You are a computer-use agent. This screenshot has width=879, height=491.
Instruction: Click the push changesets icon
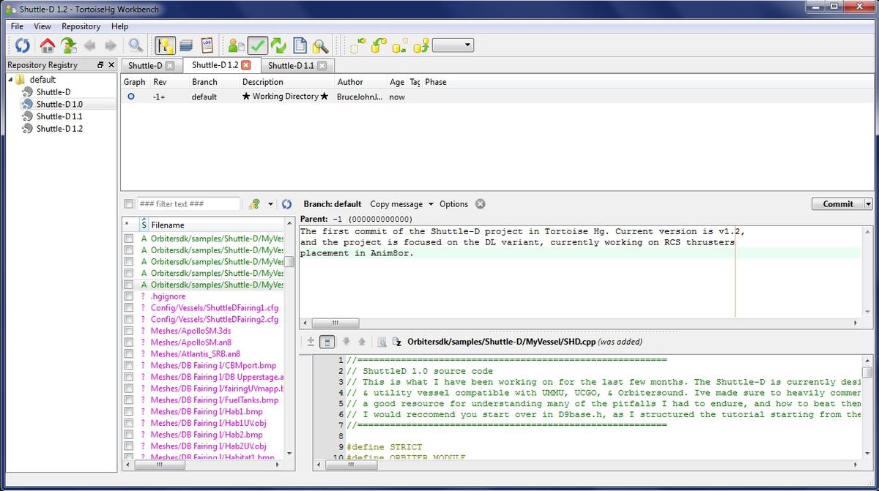coord(420,45)
